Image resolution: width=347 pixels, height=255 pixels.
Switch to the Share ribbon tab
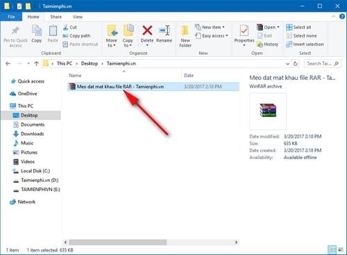(56, 17)
